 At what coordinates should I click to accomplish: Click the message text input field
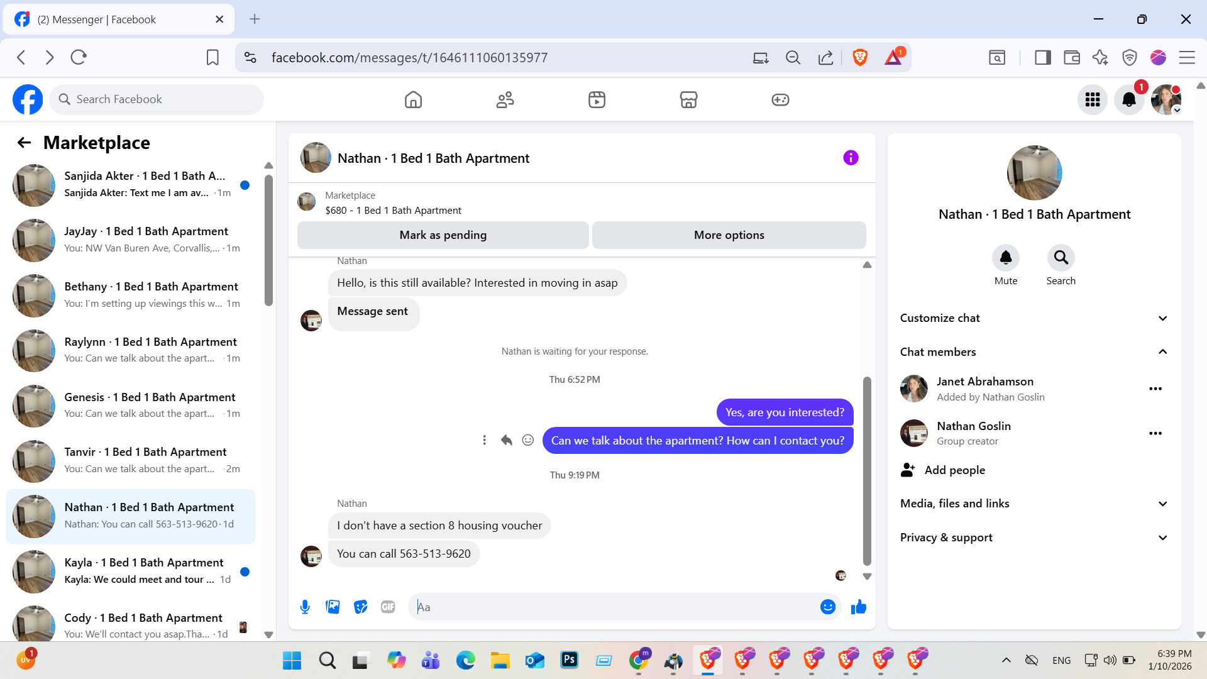pyautogui.click(x=613, y=607)
